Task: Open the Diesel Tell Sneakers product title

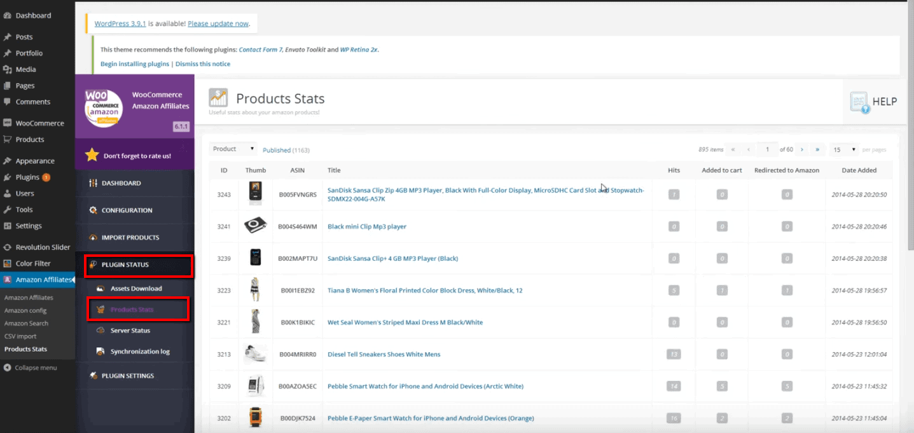Action: [384, 354]
